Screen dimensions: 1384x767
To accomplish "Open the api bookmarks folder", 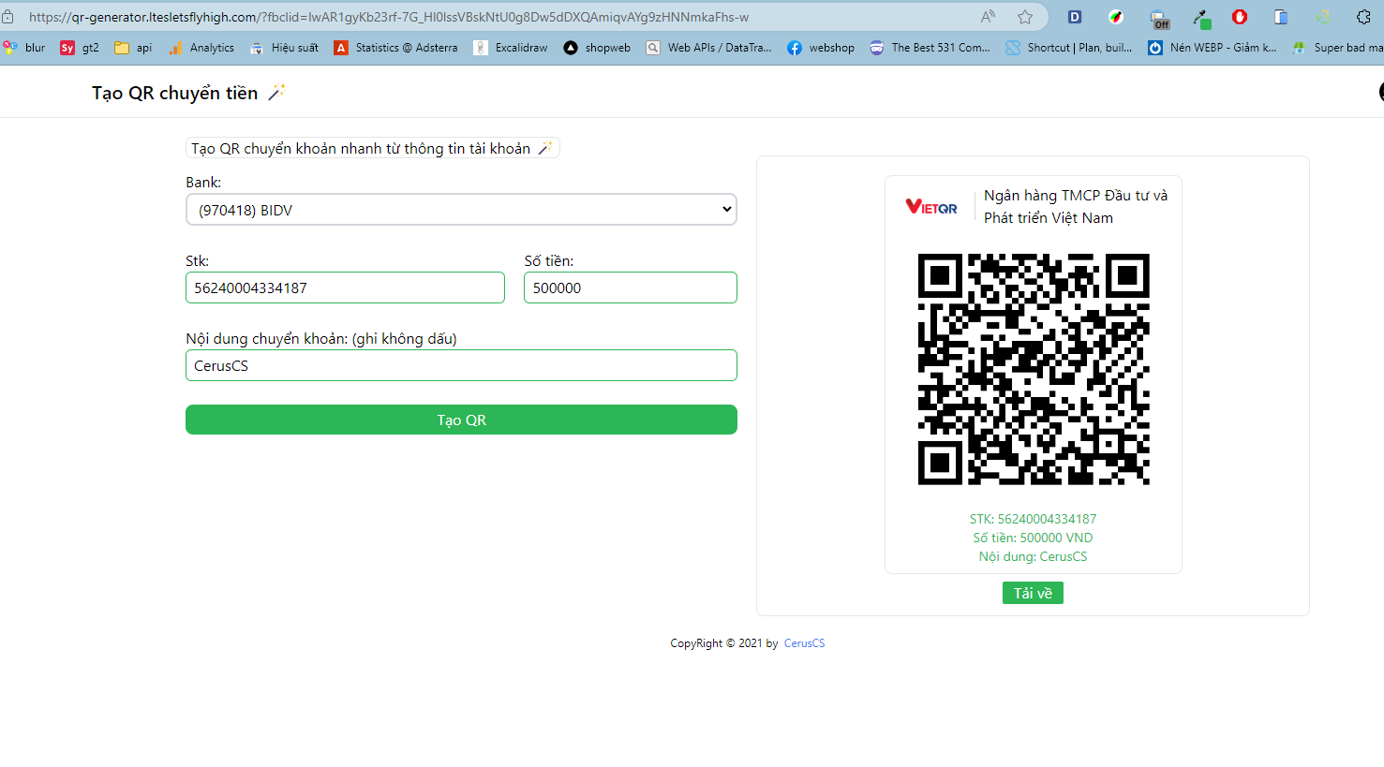I will click(133, 48).
